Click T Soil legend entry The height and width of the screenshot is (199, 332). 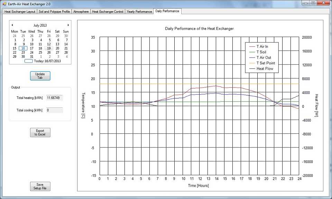click(258, 52)
